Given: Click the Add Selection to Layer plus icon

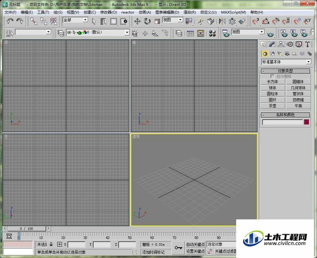Looking at the screenshot, I should 145,33.
